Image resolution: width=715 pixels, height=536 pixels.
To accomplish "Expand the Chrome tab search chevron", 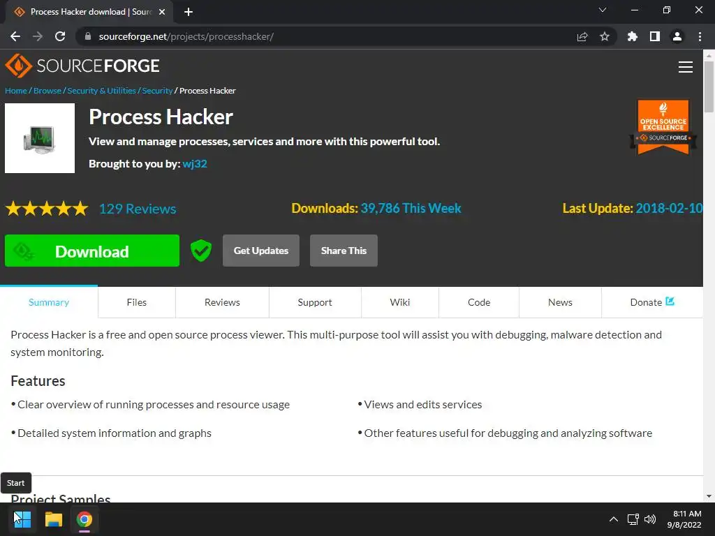I will click(x=603, y=10).
